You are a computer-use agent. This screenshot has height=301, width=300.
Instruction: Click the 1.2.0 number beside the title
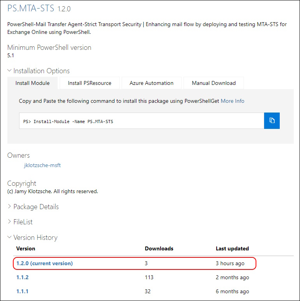pyautogui.click(x=64, y=9)
